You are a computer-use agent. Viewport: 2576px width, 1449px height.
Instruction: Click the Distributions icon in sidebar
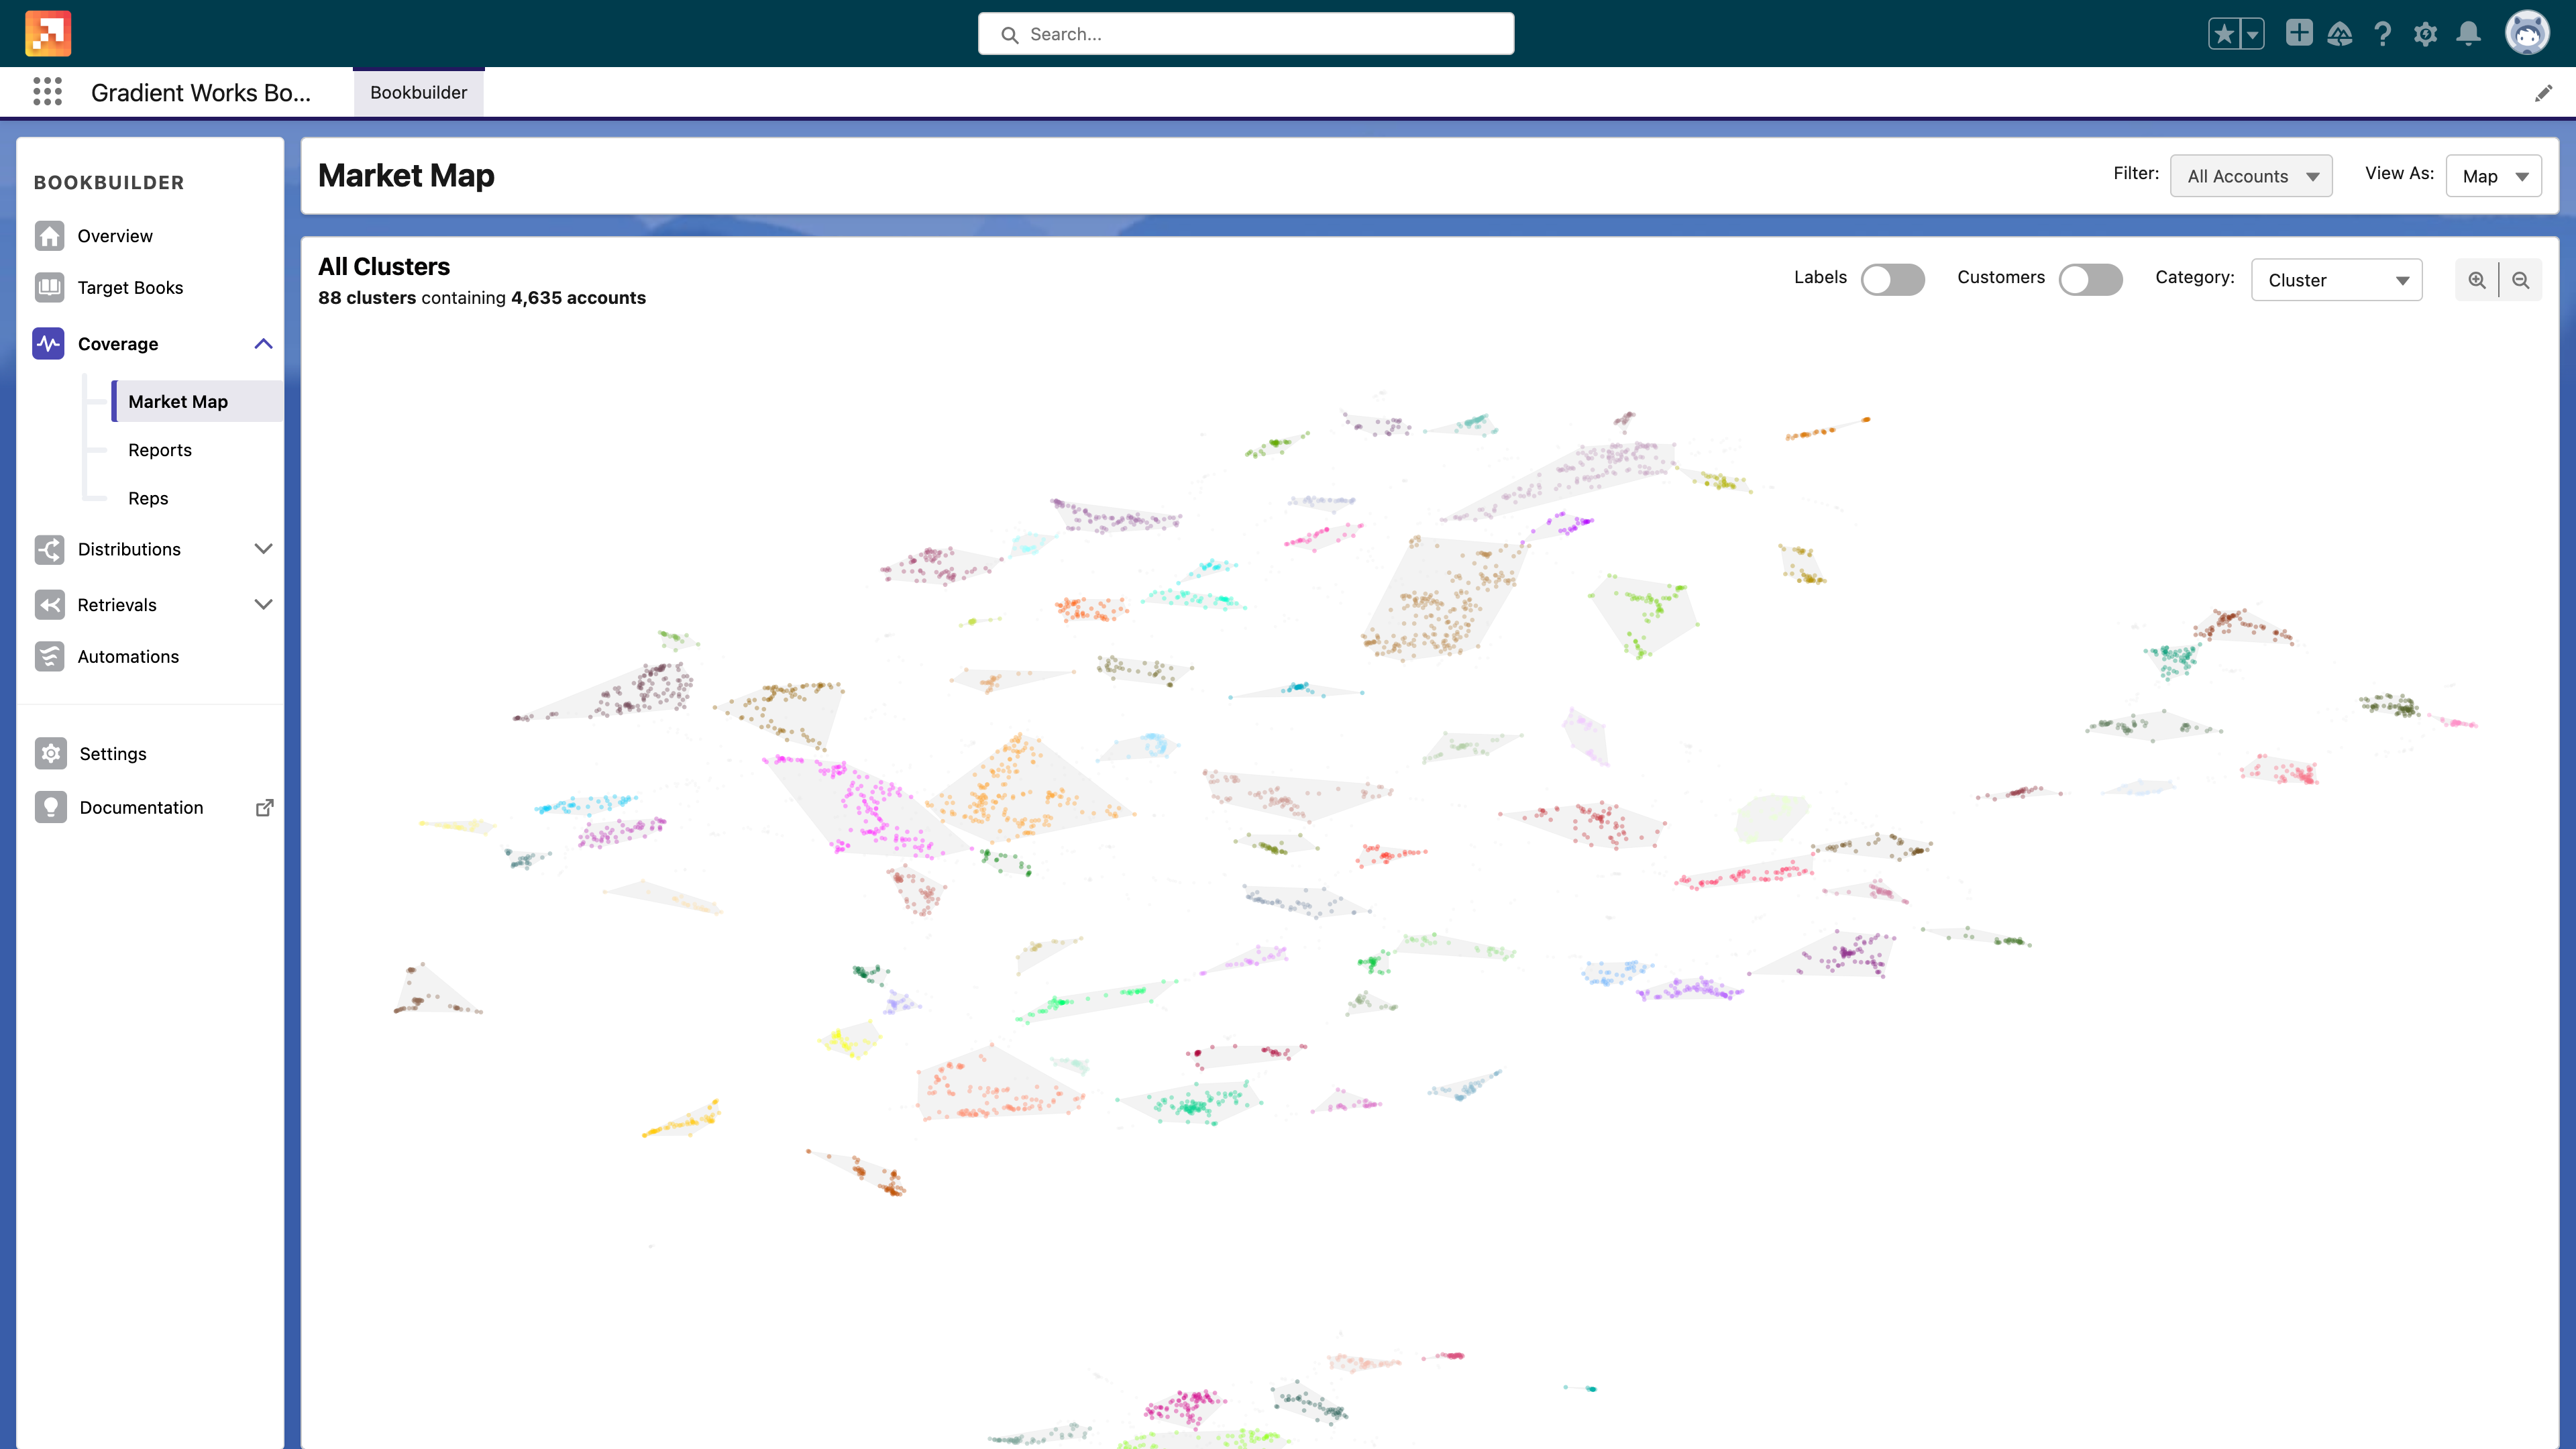pyautogui.click(x=50, y=549)
